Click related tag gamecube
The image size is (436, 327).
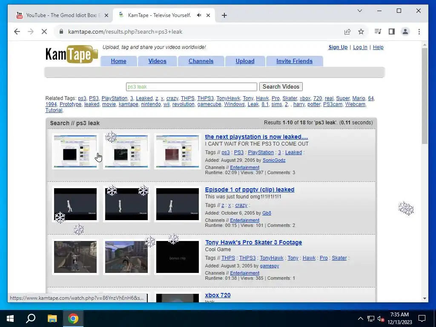(209, 104)
